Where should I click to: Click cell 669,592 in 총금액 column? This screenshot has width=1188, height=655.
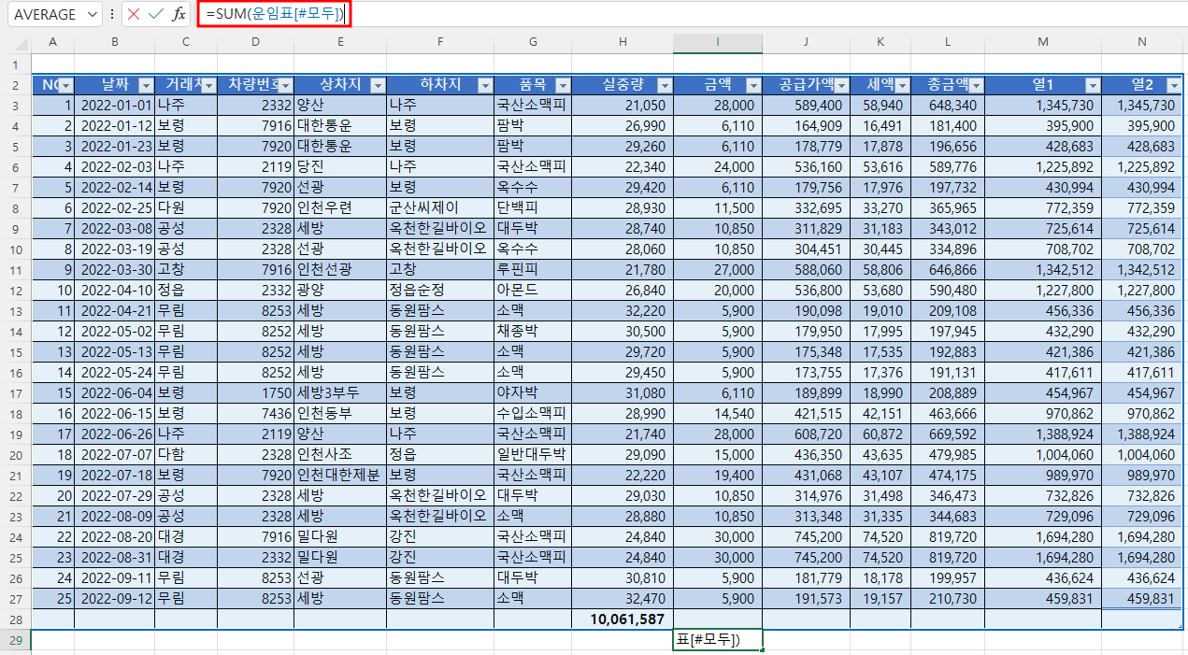coord(948,434)
